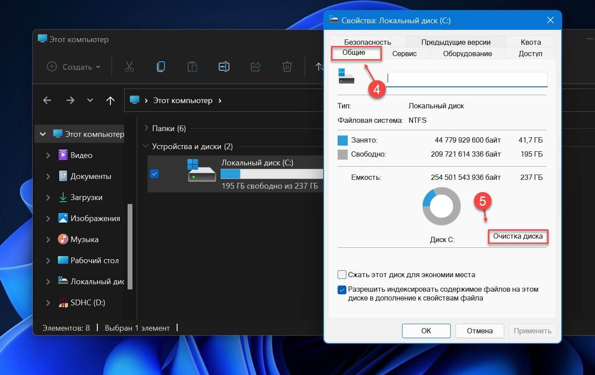Click the large Local Disk (C:) drive icon
The width and height of the screenshot is (595, 375).
click(202, 171)
